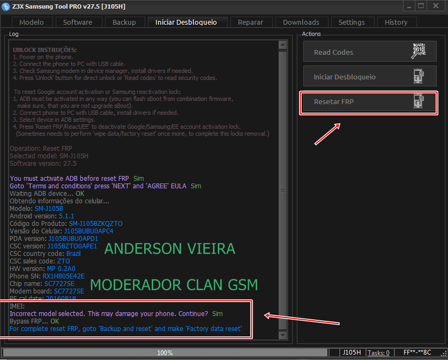Image resolution: width=448 pixels, height=360 pixels.
Task: Click the phone icon on Iniciar Desbloqueio button
Action: point(419,76)
